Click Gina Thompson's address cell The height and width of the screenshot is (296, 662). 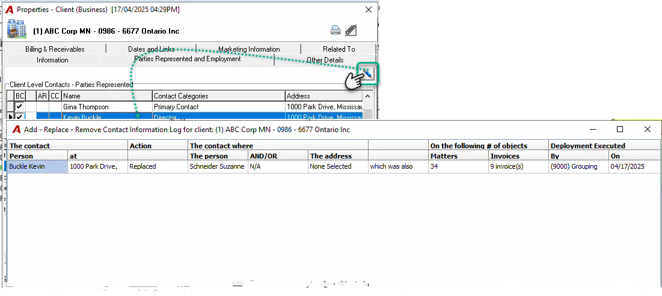(x=324, y=107)
